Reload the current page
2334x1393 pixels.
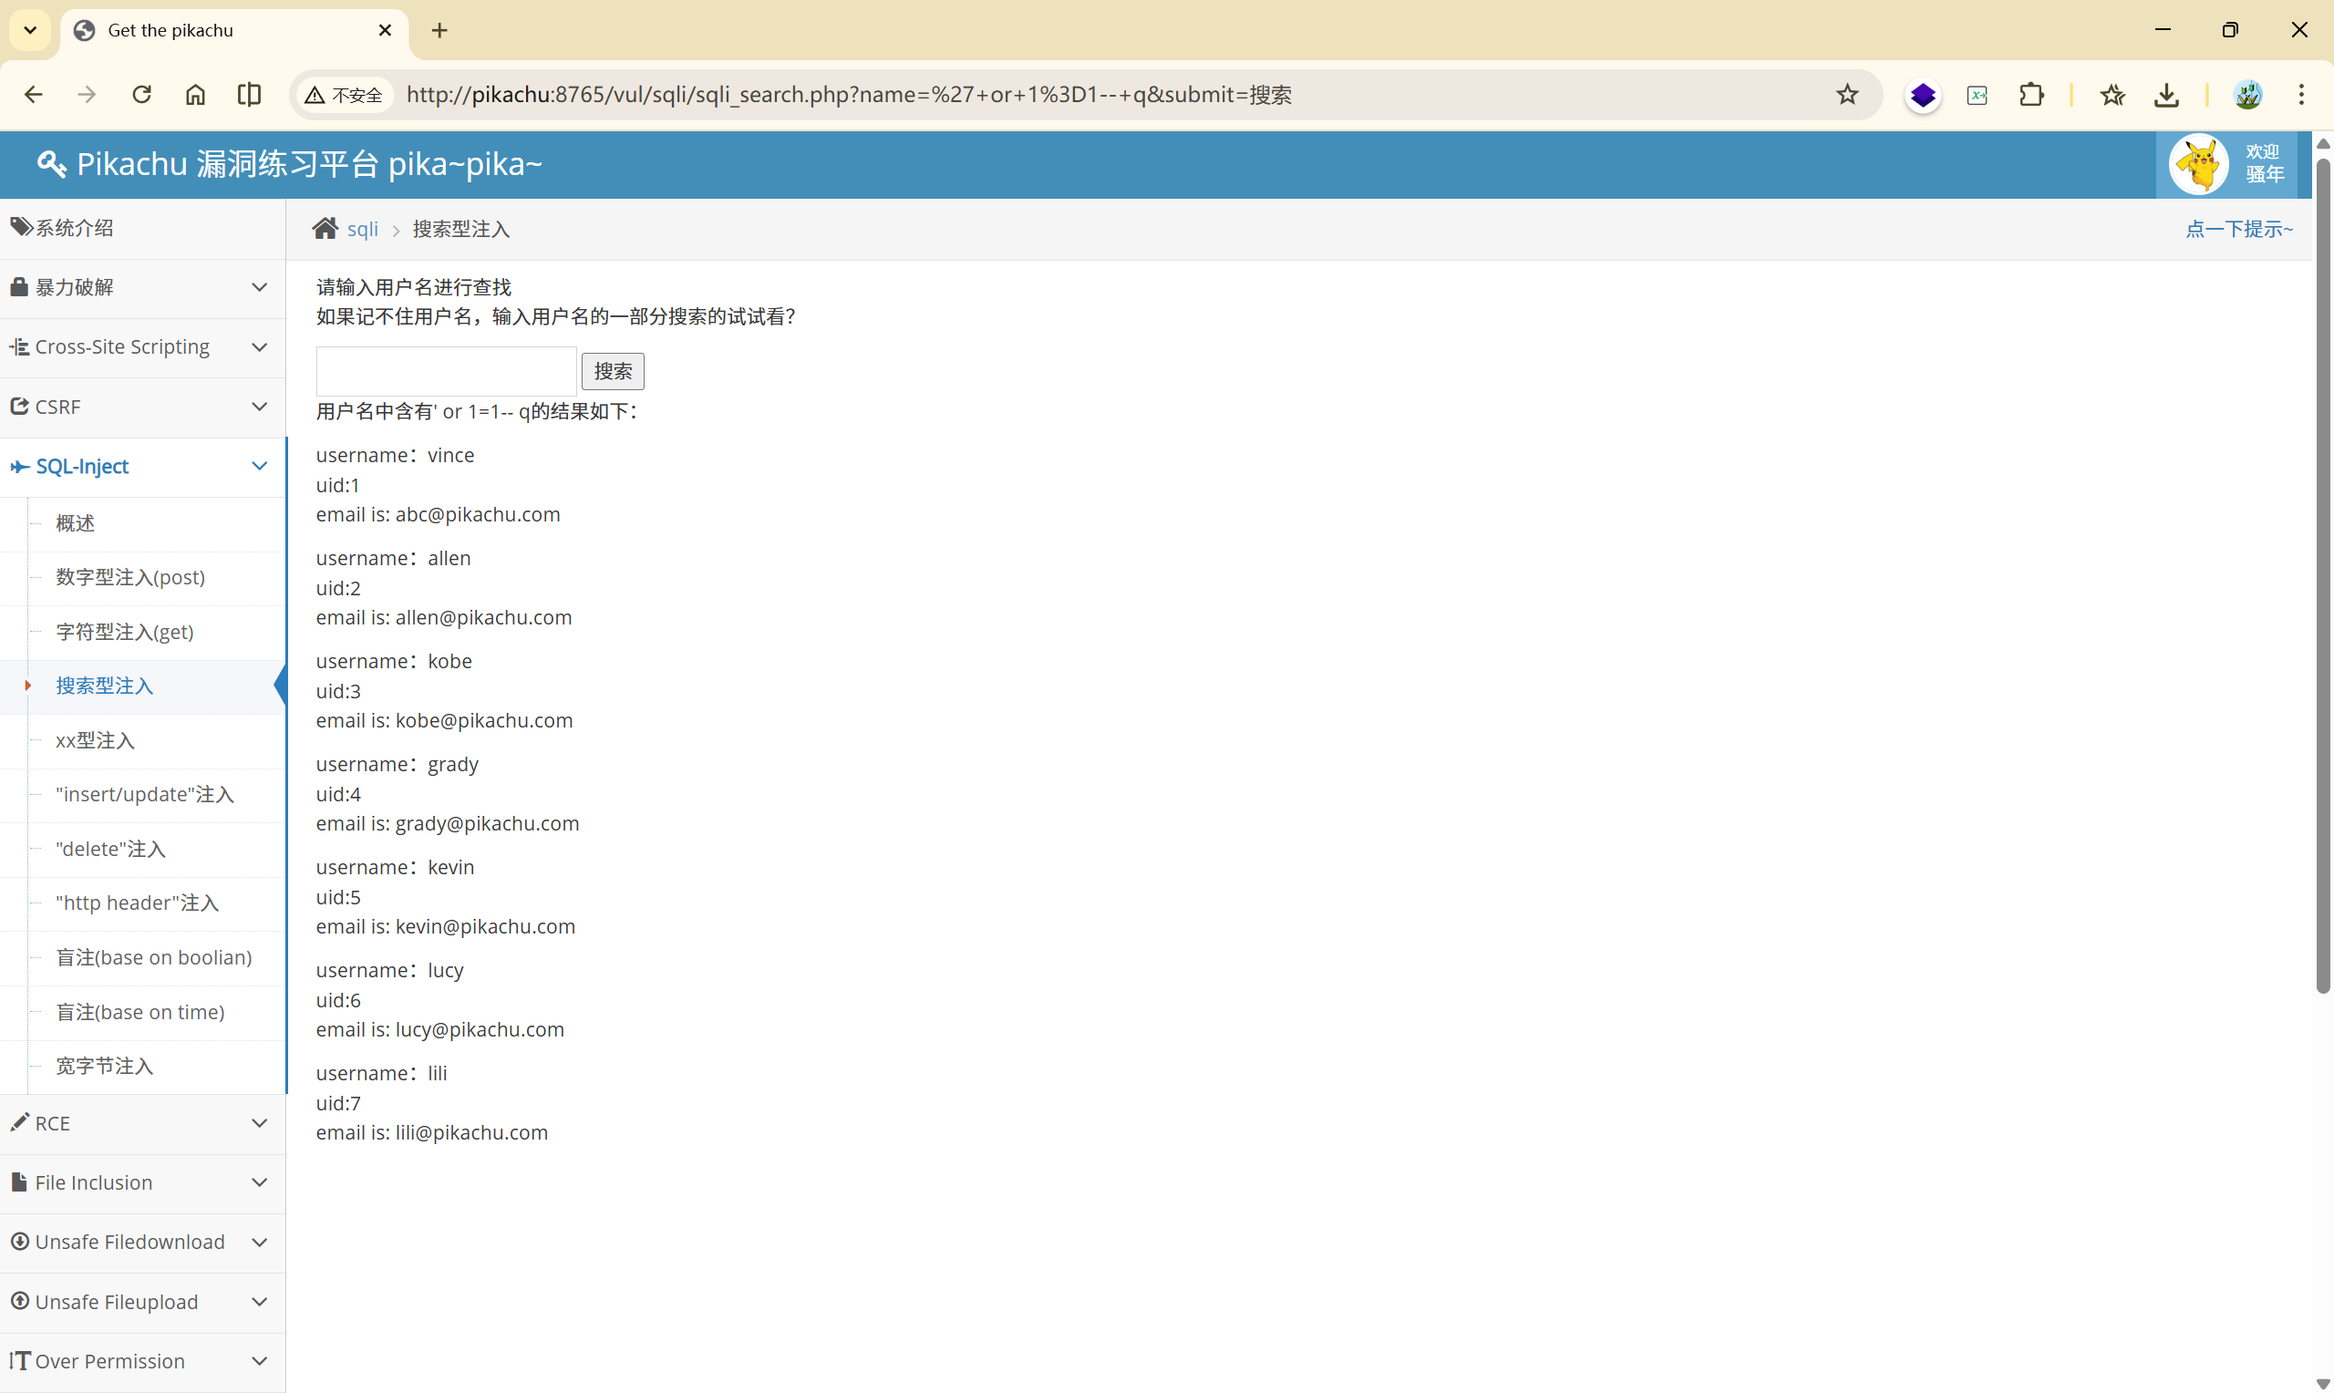tap(141, 94)
